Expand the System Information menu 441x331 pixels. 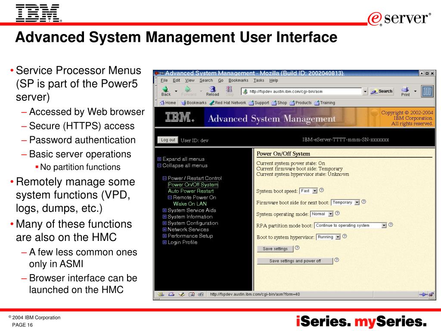click(165, 217)
